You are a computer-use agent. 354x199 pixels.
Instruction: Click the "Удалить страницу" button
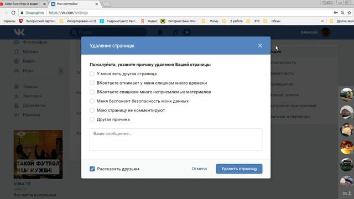(239, 169)
